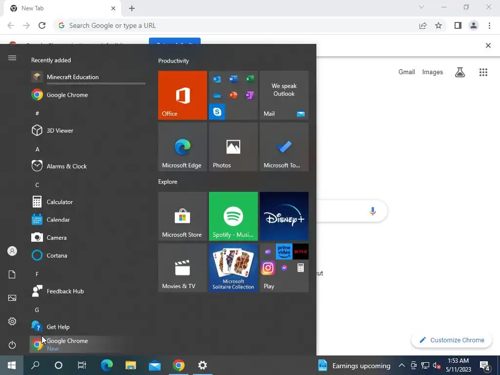
Task: Open Images link in Chrome
Action: [x=433, y=72]
